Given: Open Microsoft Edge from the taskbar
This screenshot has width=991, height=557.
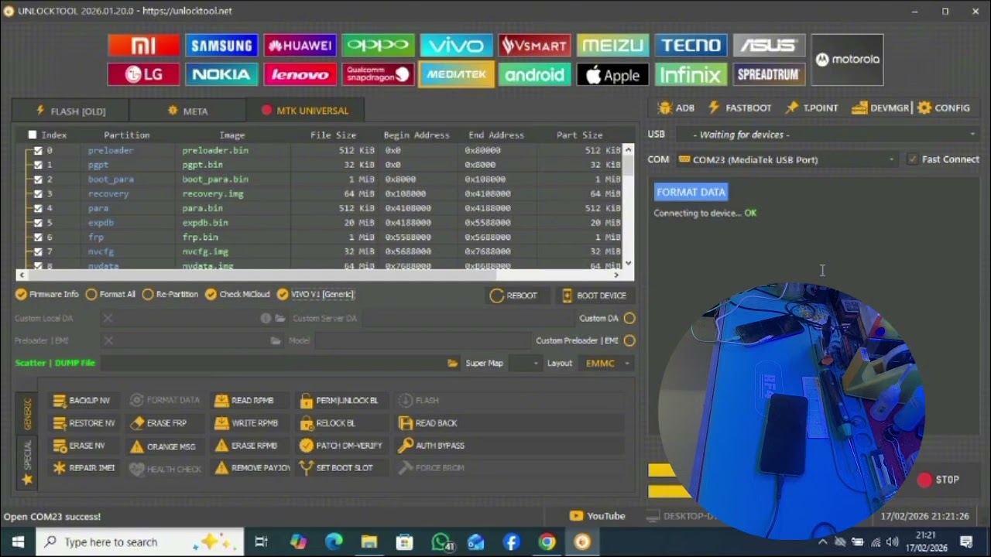Looking at the screenshot, I should tap(333, 542).
